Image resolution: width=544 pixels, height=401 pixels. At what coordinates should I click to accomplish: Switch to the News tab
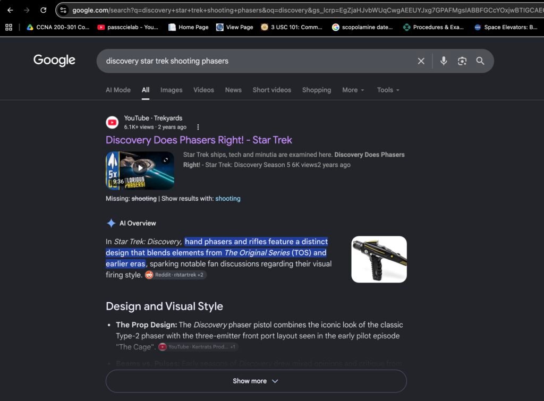(x=233, y=90)
